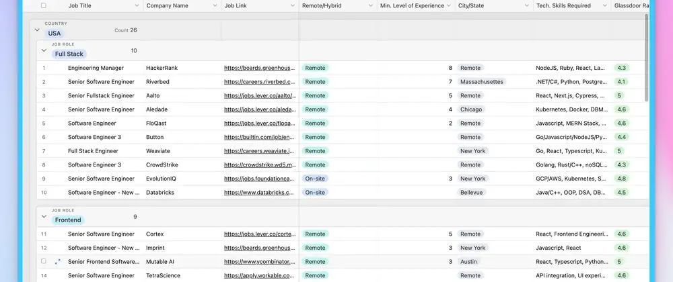Open the Imprint greenhouse job link

pos(260,248)
